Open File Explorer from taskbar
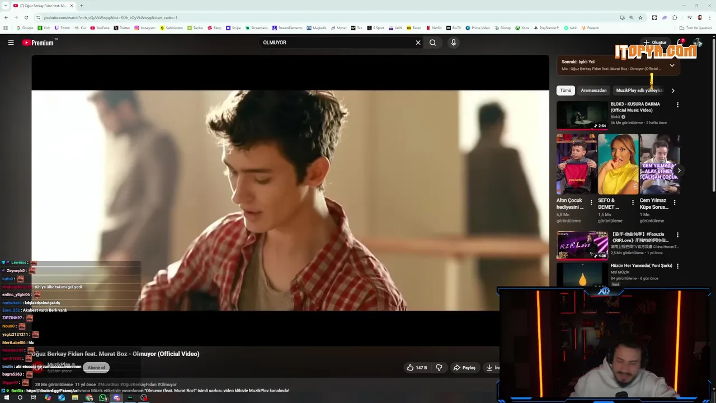The image size is (716, 403). click(x=75, y=398)
